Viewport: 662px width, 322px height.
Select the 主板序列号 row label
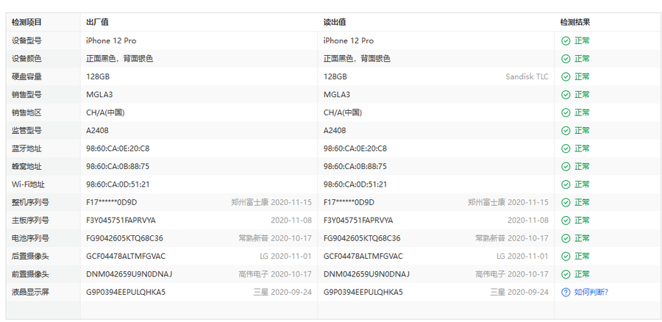[30, 221]
